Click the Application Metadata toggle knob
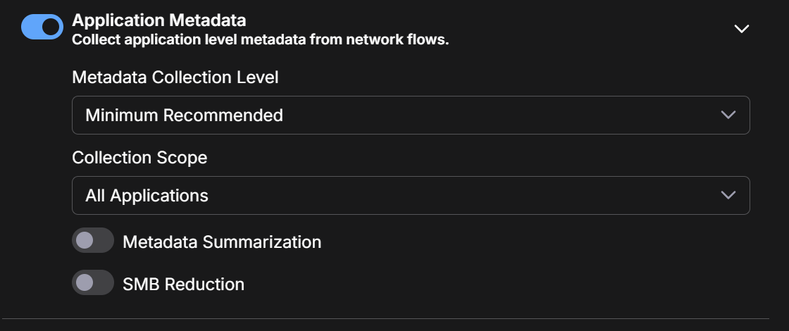The image size is (789, 331). (51, 27)
